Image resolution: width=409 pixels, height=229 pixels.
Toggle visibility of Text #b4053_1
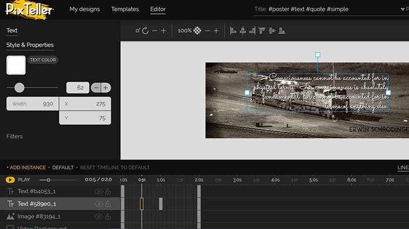[x=99, y=192]
